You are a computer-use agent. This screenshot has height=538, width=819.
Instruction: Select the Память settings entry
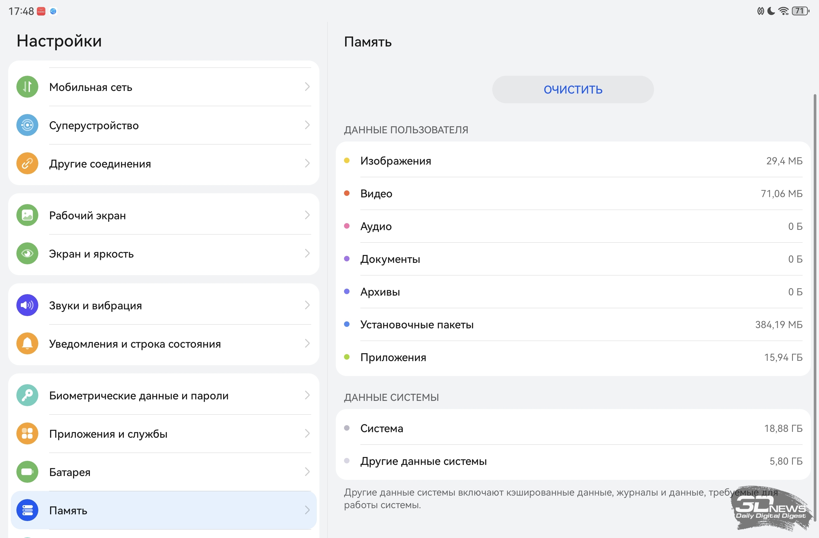tap(164, 510)
